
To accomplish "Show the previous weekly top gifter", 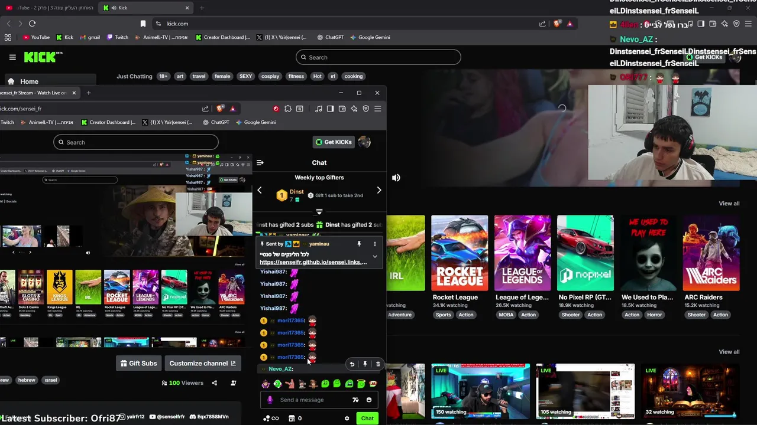I will [x=260, y=190].
